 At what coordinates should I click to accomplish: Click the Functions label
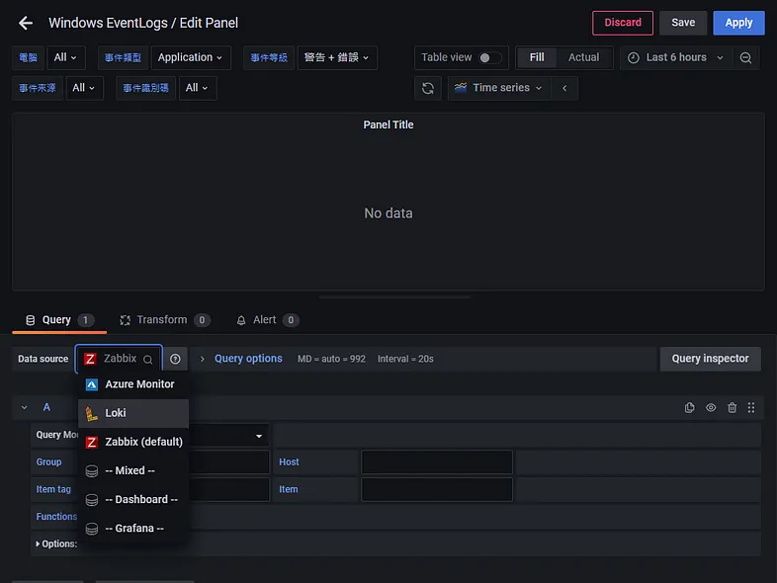tap(56, 517)
